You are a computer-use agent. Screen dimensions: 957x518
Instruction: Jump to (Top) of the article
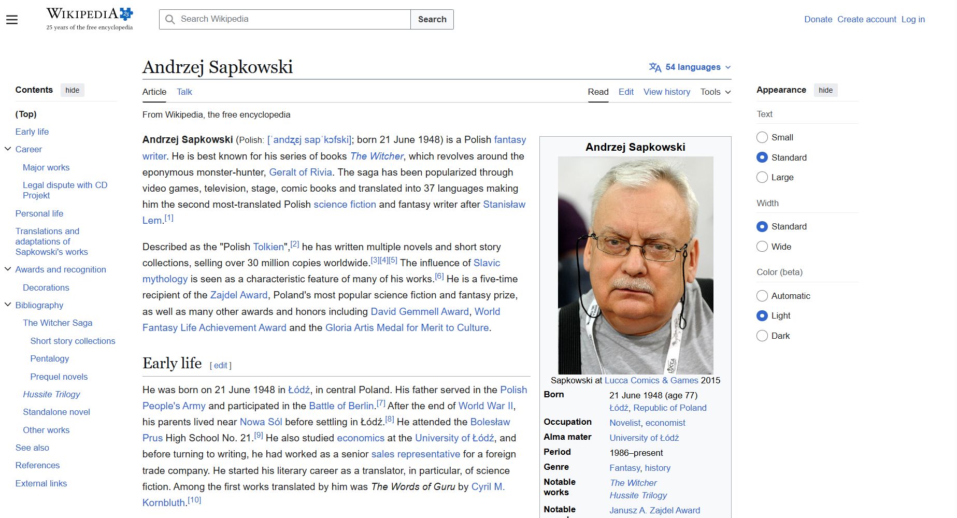pos(26,114)
